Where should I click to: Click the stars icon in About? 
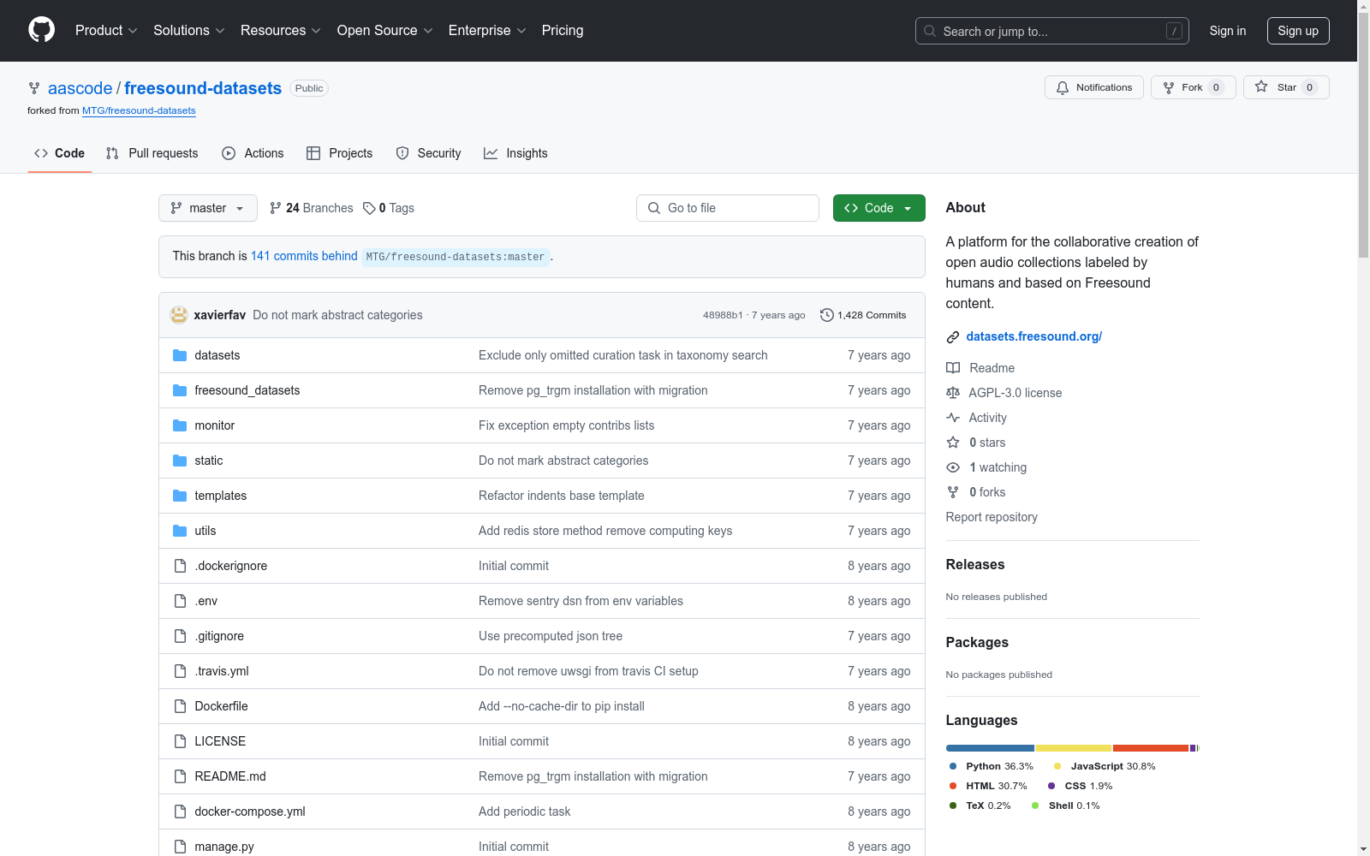click(953, 443)
